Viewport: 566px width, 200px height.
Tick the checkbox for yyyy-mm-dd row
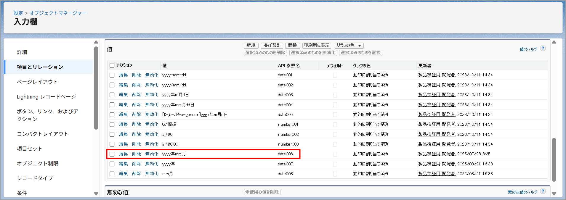112,75
